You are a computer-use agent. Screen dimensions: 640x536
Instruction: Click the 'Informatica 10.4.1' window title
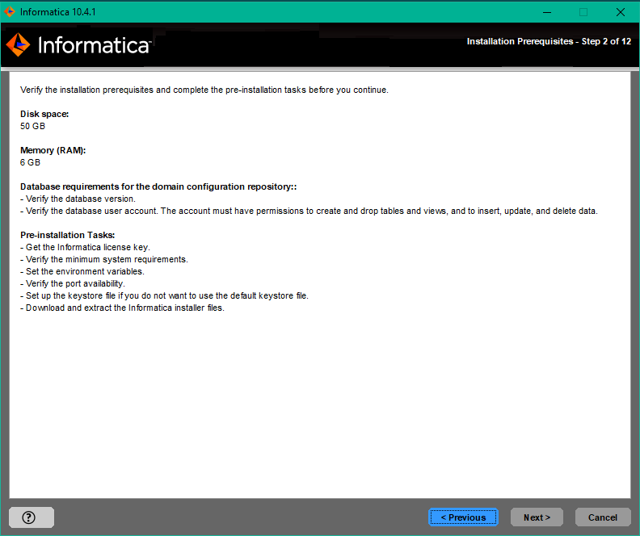tap(58, 12)
